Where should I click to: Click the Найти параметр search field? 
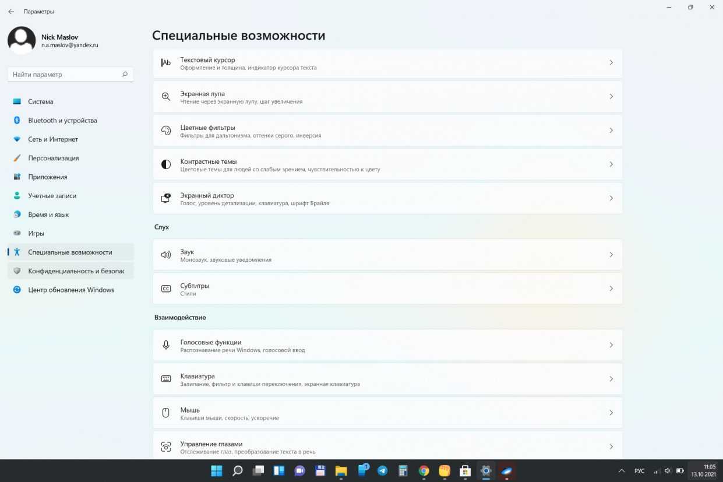[65, 75]
